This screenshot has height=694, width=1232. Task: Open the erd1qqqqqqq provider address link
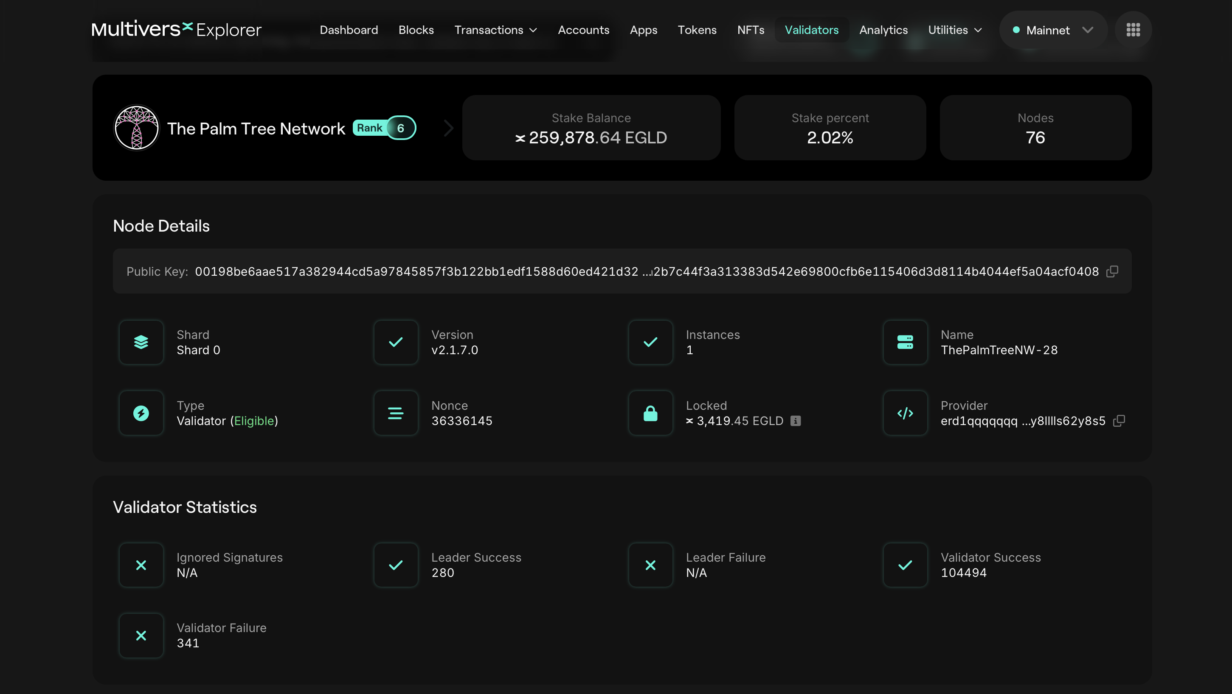click(1023, 421)
